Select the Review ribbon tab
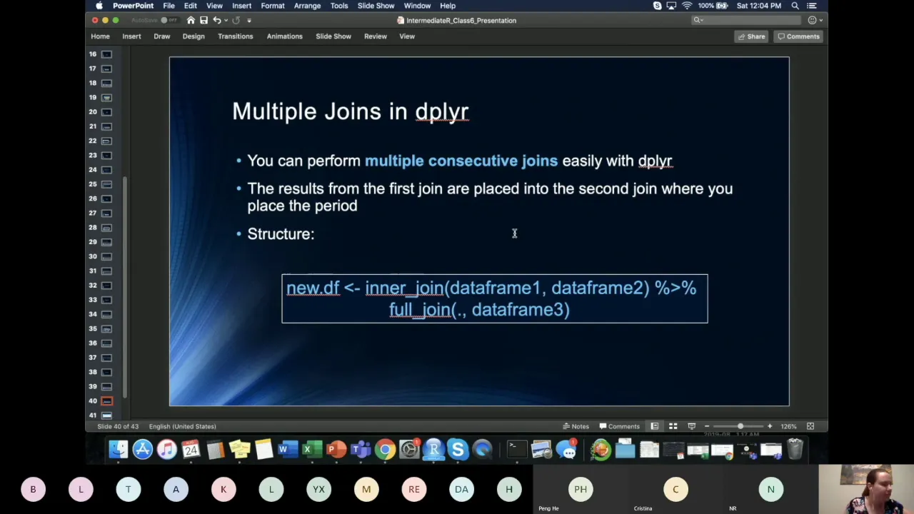 coord(376,36)
